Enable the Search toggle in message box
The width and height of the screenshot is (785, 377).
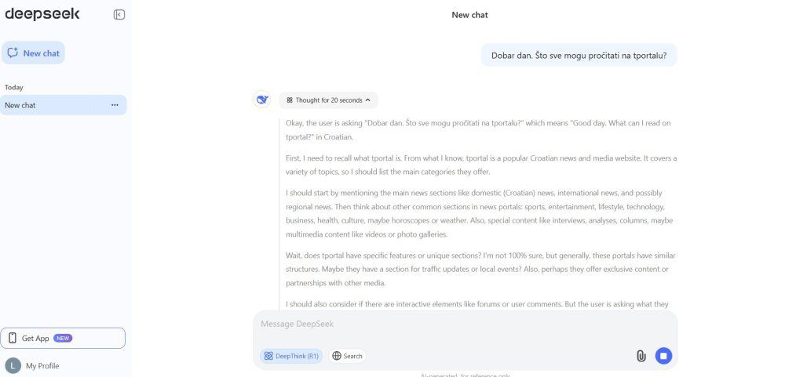[x=348, y=356]
